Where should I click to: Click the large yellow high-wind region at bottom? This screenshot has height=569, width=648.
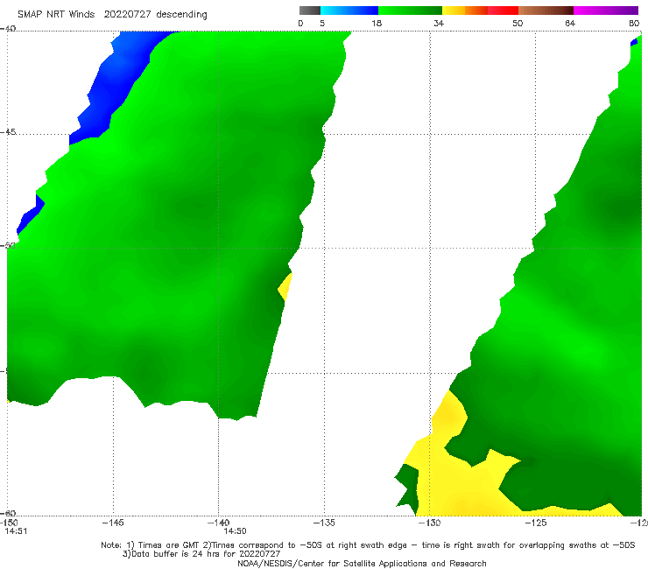[x=459, y=475]
